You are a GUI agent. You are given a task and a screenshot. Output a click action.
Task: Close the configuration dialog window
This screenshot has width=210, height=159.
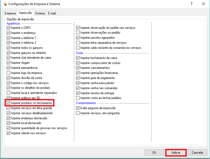[204, 4]
